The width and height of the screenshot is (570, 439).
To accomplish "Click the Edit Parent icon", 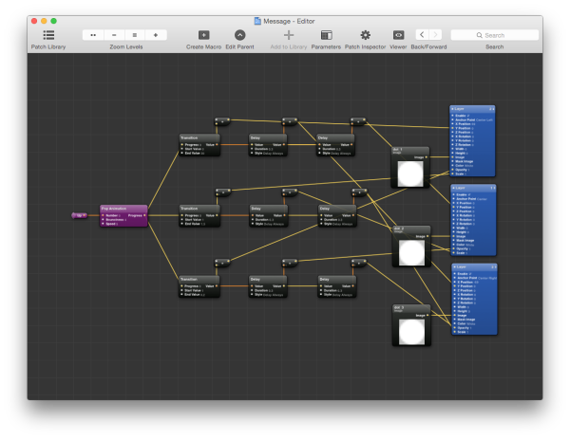I will (239, 35).
